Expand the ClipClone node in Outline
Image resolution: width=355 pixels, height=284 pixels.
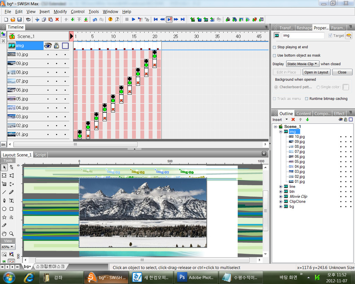coord(281,201)
